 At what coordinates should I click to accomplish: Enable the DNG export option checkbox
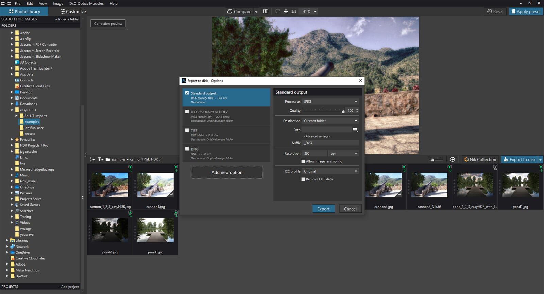[x=187, y=149]
